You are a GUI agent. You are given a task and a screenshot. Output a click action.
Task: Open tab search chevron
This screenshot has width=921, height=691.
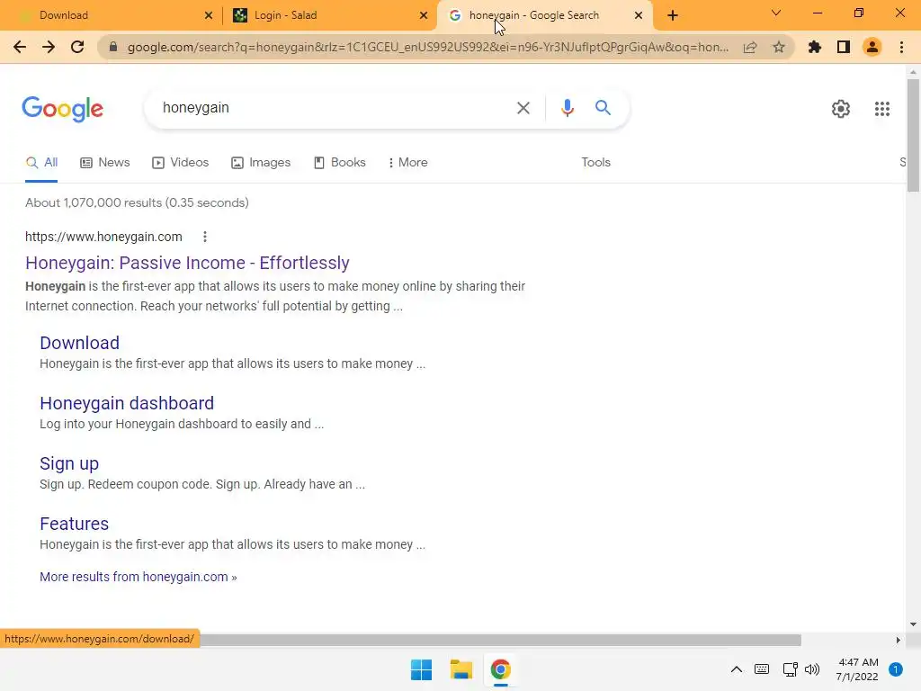pos(776,13)
